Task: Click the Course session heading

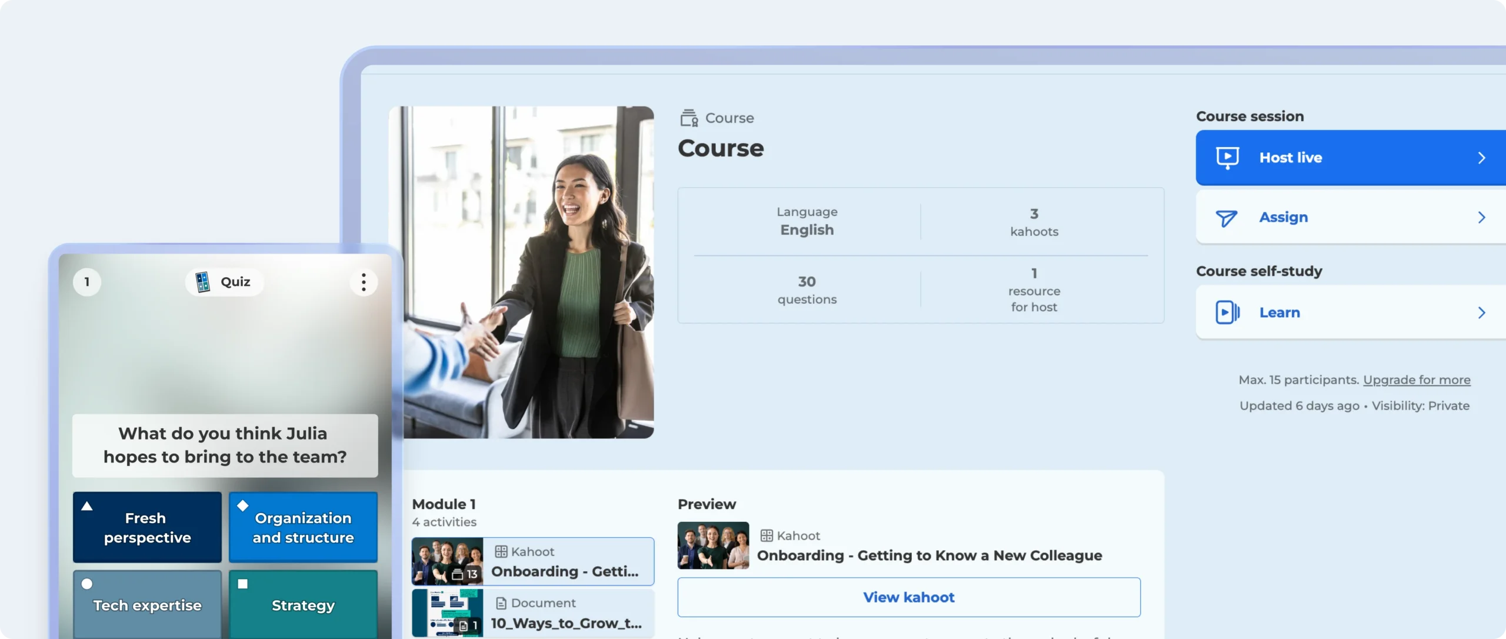Action: [1250, 117]
